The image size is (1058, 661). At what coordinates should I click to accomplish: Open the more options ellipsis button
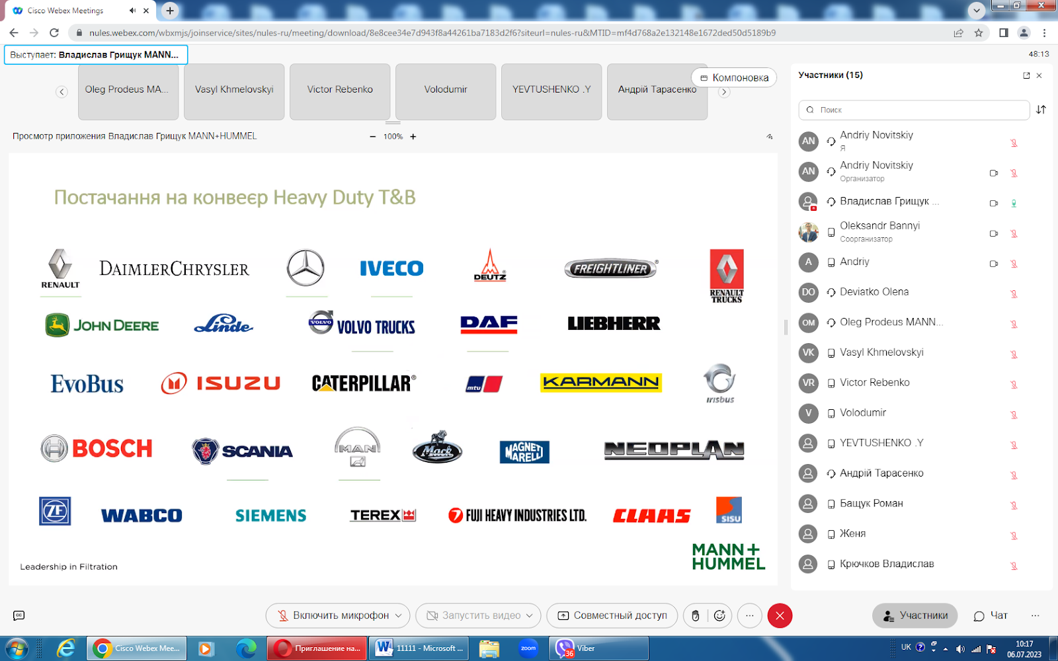pos(749,615)
